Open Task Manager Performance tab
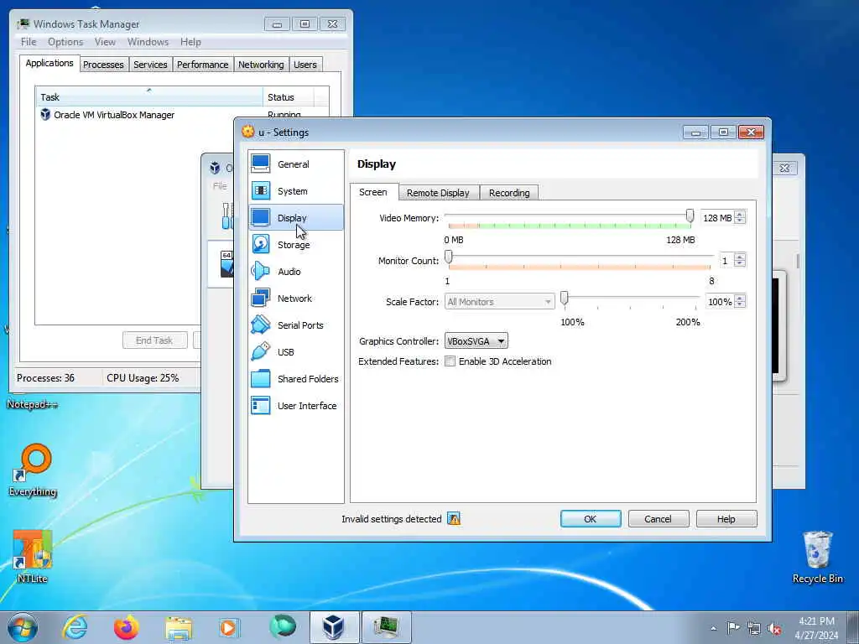 [x=202, y=65]
